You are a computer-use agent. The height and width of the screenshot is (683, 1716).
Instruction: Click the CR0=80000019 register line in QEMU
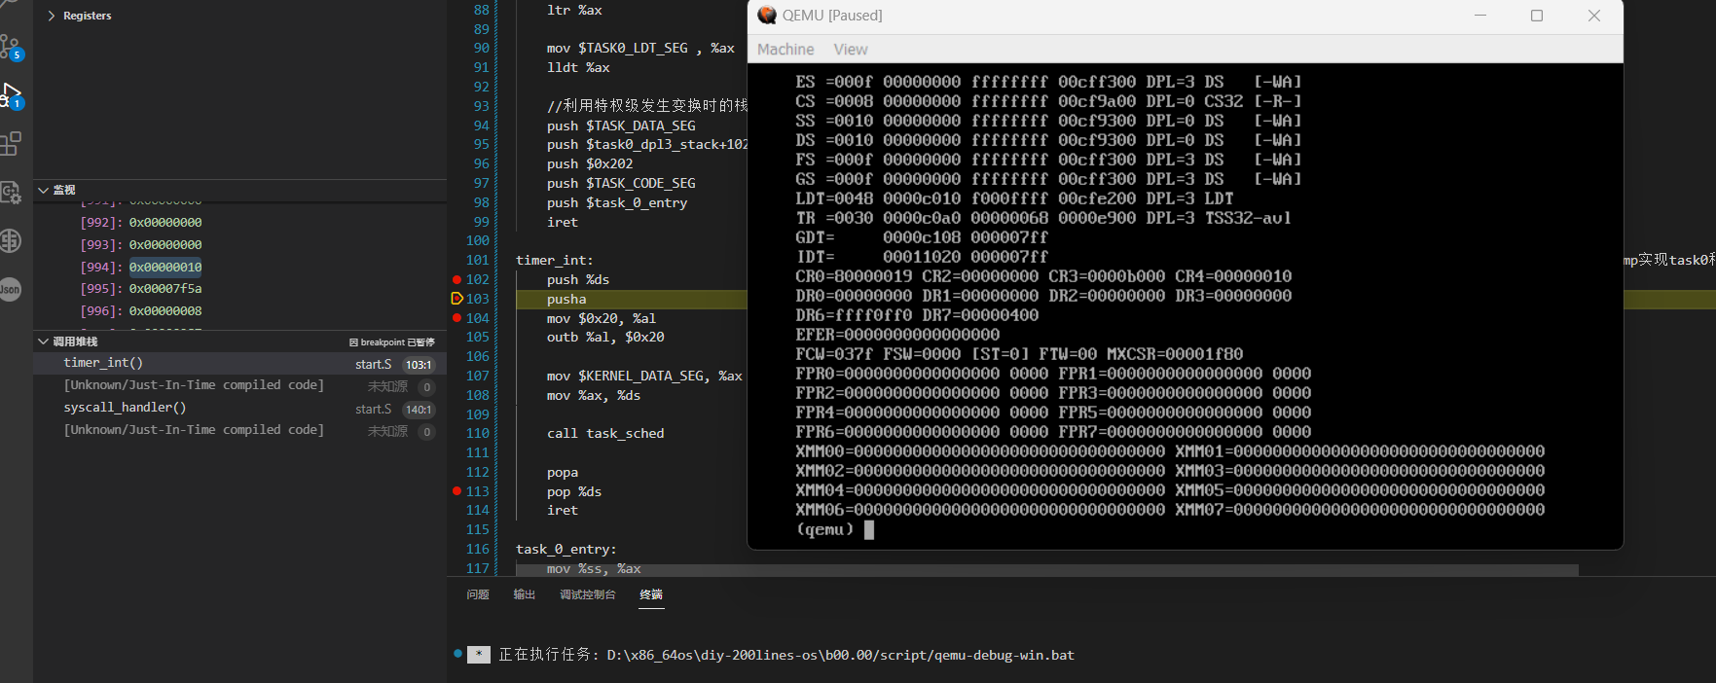click(1043, 276)
